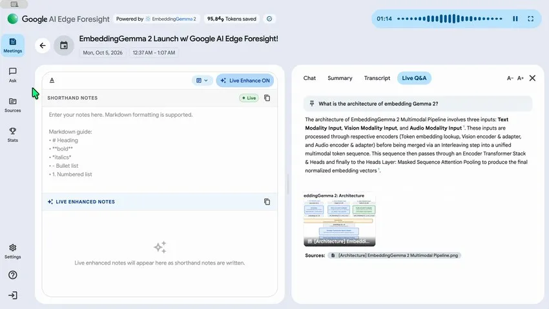This screenshot has height=309, width=549.
Task: Click the audio waveform progress indicator
Action: click(x=450, y=19)
